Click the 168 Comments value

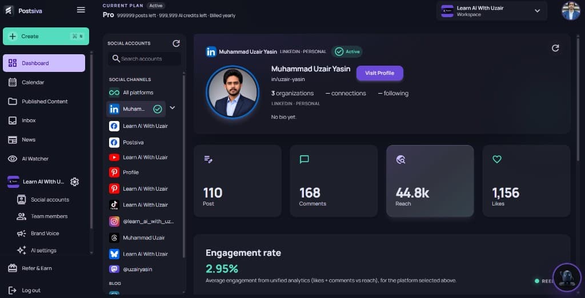310,193
